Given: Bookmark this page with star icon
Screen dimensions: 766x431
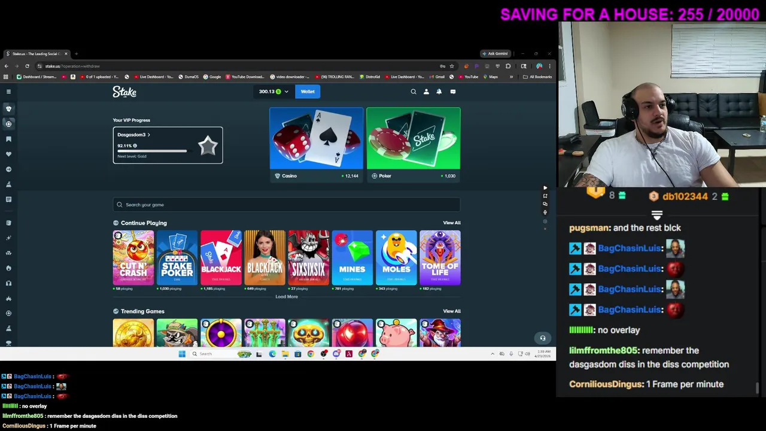Looking at the screenshot, I should tap(452, 66).
